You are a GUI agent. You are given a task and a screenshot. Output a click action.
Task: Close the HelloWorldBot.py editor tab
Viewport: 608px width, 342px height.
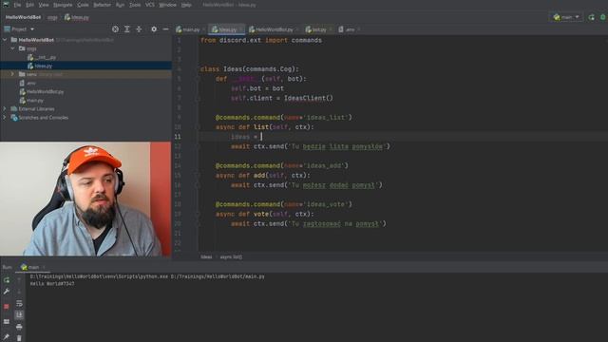coord(297,29)
